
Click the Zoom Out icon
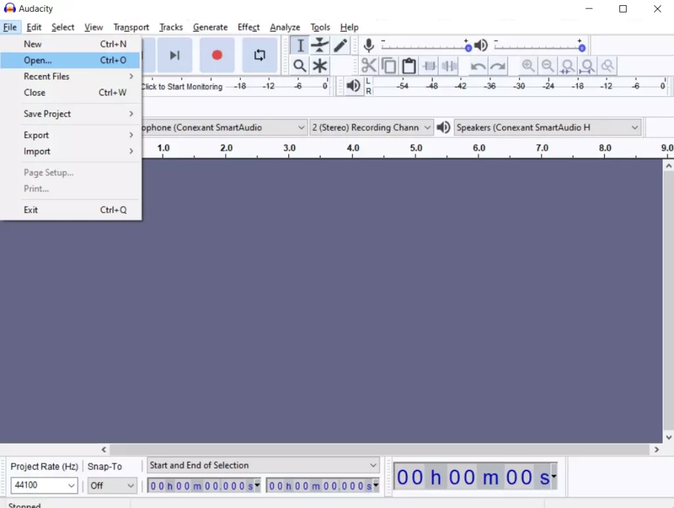click(548, 66)
